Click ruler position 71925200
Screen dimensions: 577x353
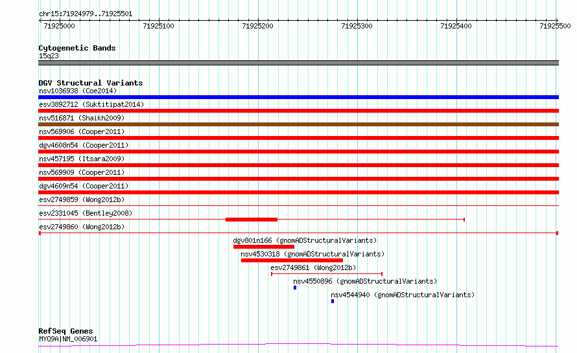(x=257, y=26)
